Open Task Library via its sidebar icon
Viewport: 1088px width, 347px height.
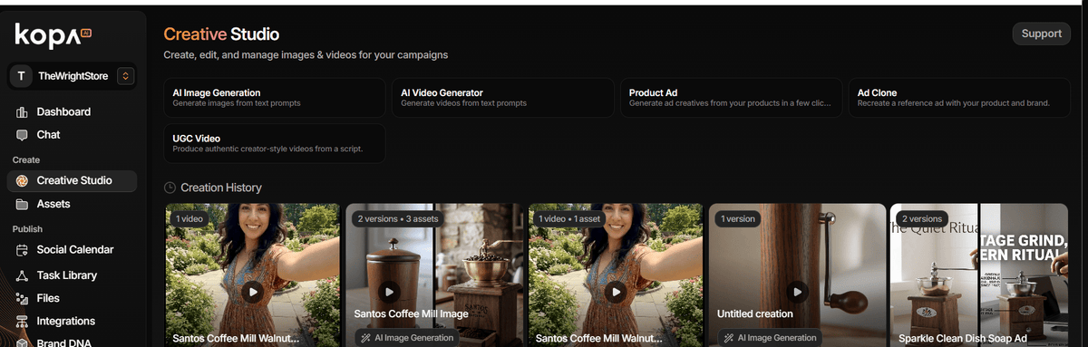coord(22,275)
